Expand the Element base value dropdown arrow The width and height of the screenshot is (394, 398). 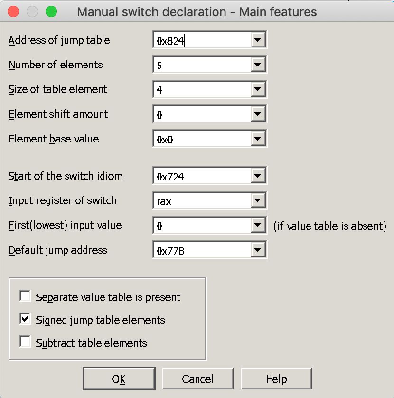258,139
